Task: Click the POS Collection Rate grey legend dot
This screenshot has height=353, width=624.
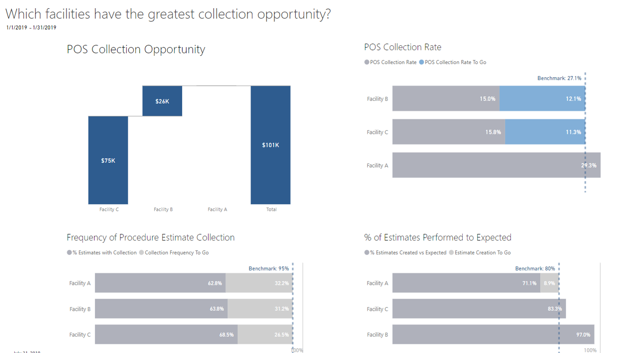Action: coord(367,62)
